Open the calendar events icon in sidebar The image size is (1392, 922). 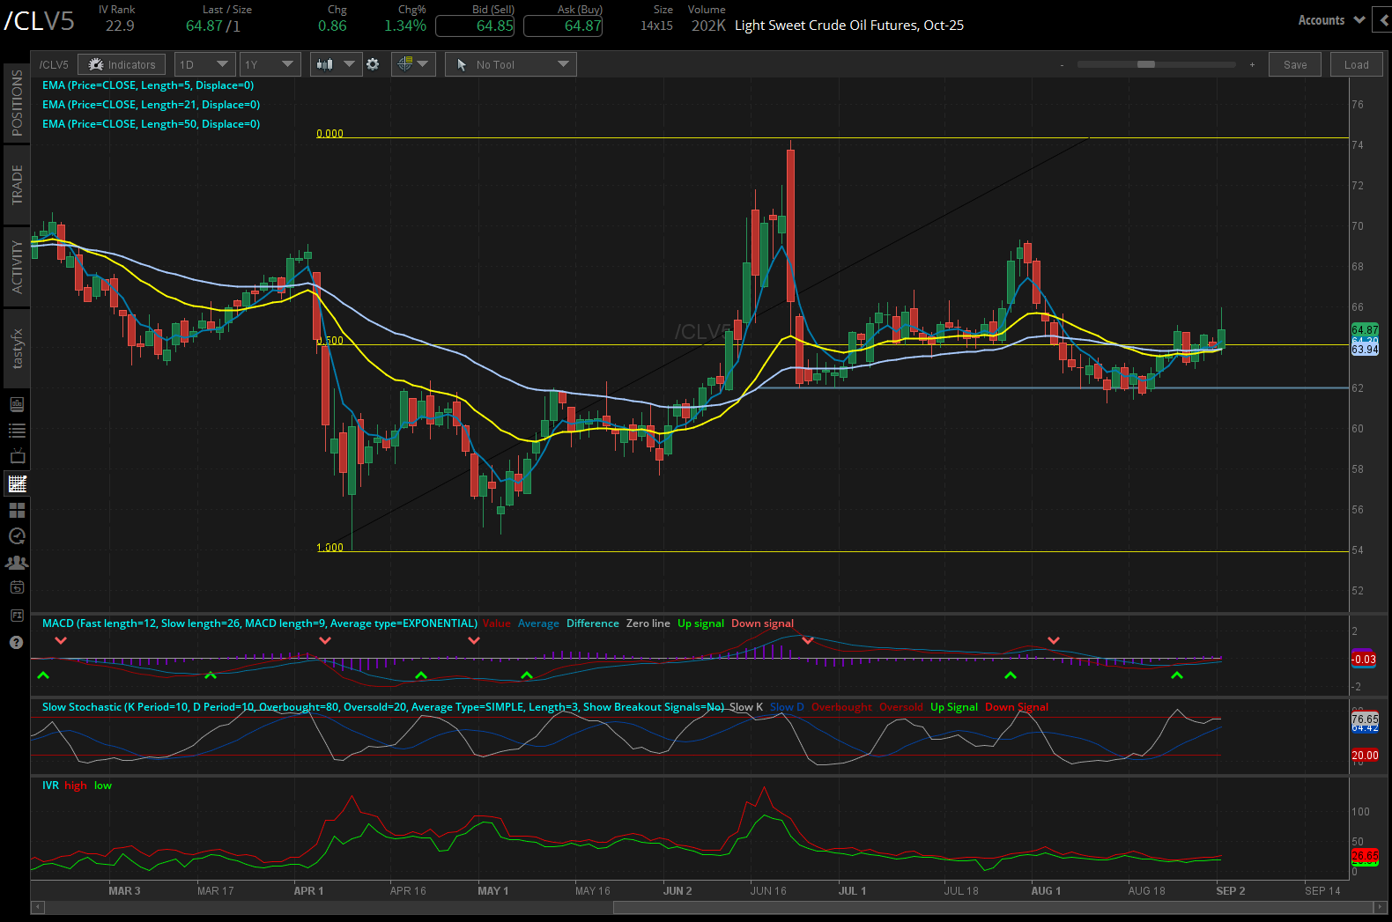point(17,587)
